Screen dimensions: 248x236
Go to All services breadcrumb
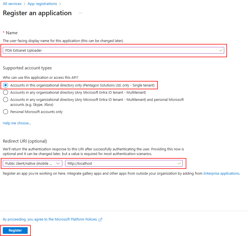pyautogui.click(x=12, y=4)
